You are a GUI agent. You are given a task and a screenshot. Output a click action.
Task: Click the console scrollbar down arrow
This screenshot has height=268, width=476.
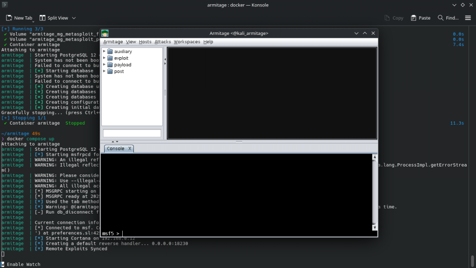[375, 228]
